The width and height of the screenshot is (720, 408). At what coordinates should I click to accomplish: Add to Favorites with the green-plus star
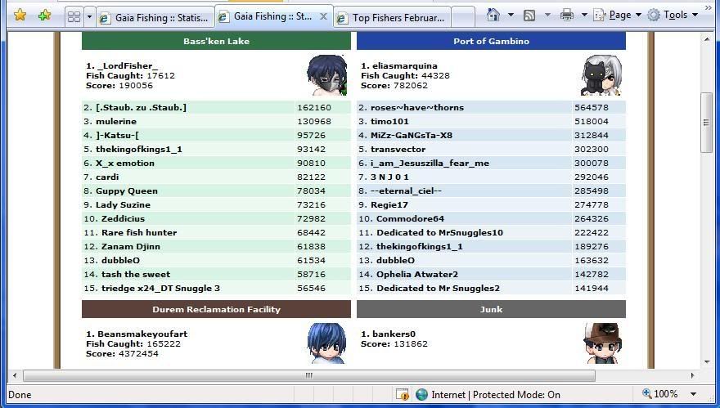click(x=44, y=16)
